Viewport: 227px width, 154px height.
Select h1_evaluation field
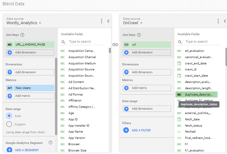click(194, 150)
